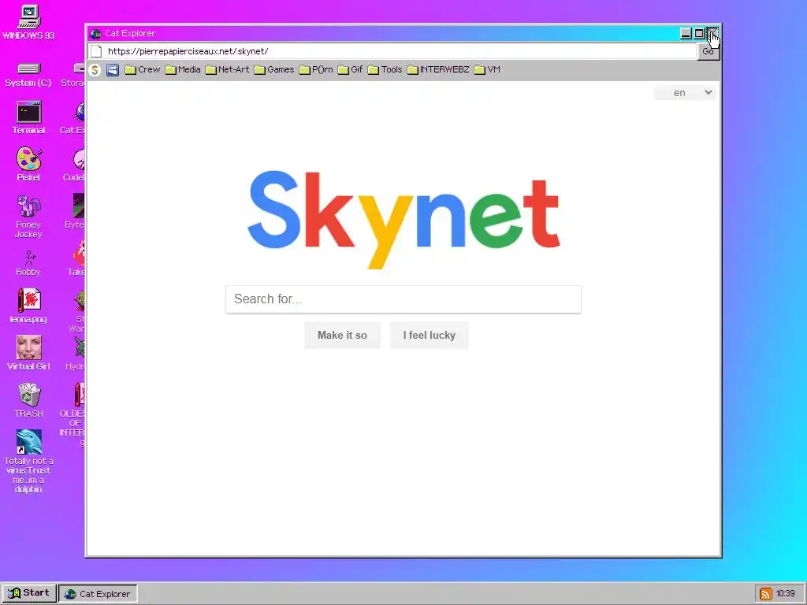Open the Games bookmarks folder
This screenshot has width=807, height=605.
[274, 69]
